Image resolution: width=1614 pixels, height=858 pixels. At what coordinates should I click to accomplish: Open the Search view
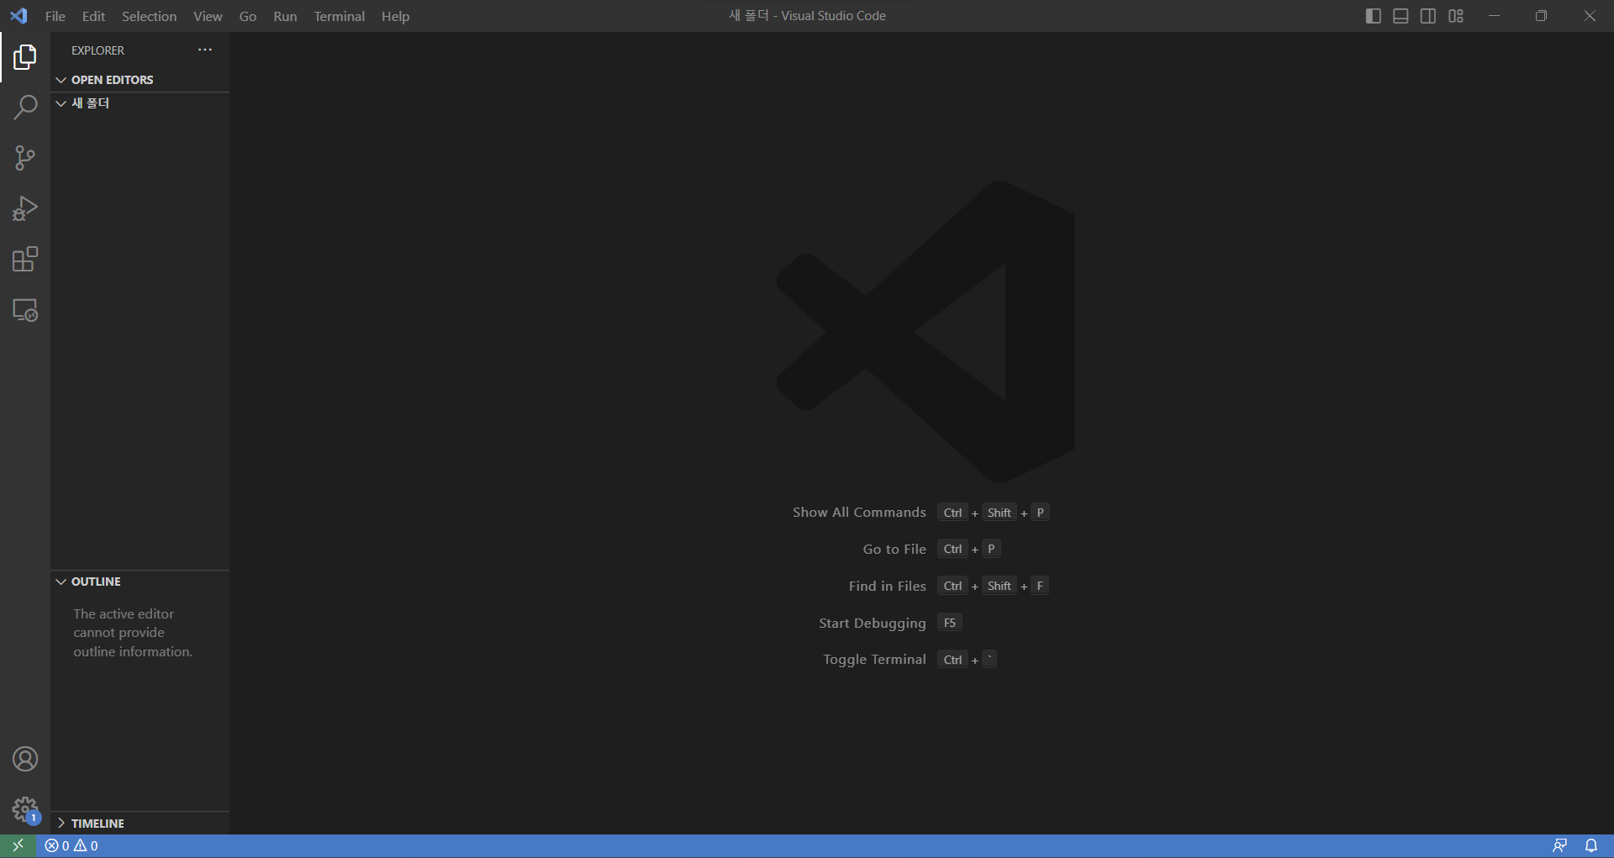coord(25,108)
